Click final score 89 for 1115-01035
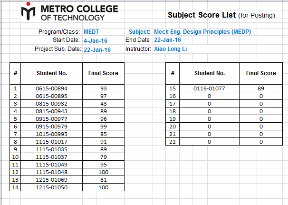Viewport: 288px width, 205px height. pos(103,149)
